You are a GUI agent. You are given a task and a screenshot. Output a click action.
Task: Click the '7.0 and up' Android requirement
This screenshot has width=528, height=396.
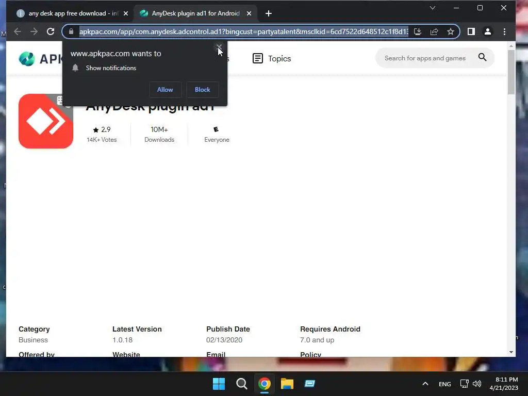[x=317, y=340]
